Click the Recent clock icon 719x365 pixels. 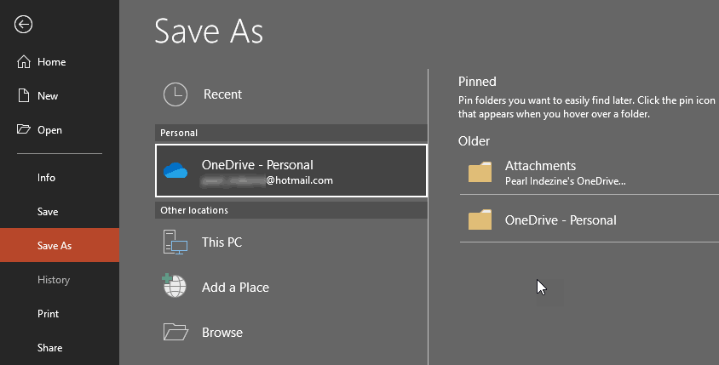tap(175, 94)
